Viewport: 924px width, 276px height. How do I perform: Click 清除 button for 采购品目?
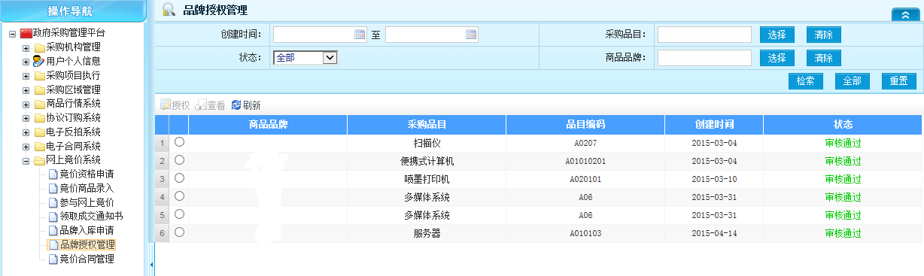tap(824, 35)
